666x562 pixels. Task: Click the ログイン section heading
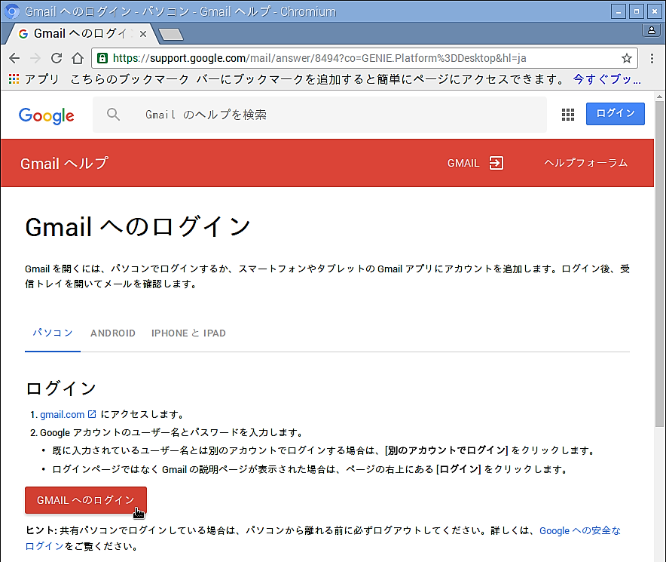61,388
